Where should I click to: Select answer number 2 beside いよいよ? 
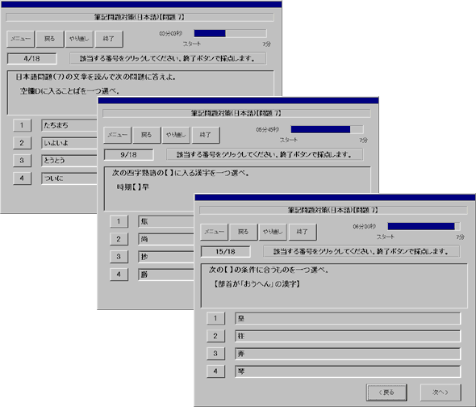[22, 143]
